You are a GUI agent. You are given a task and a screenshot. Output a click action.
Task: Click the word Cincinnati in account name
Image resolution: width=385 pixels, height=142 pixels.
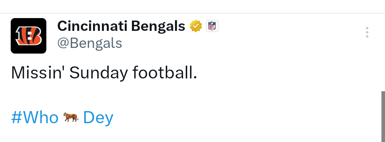tap(92, 26)
